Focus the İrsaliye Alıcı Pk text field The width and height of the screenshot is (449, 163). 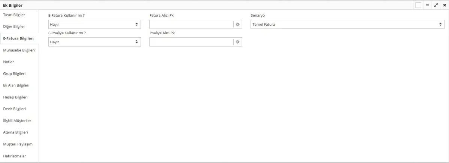pyautogui.click(x=191, y=42)
